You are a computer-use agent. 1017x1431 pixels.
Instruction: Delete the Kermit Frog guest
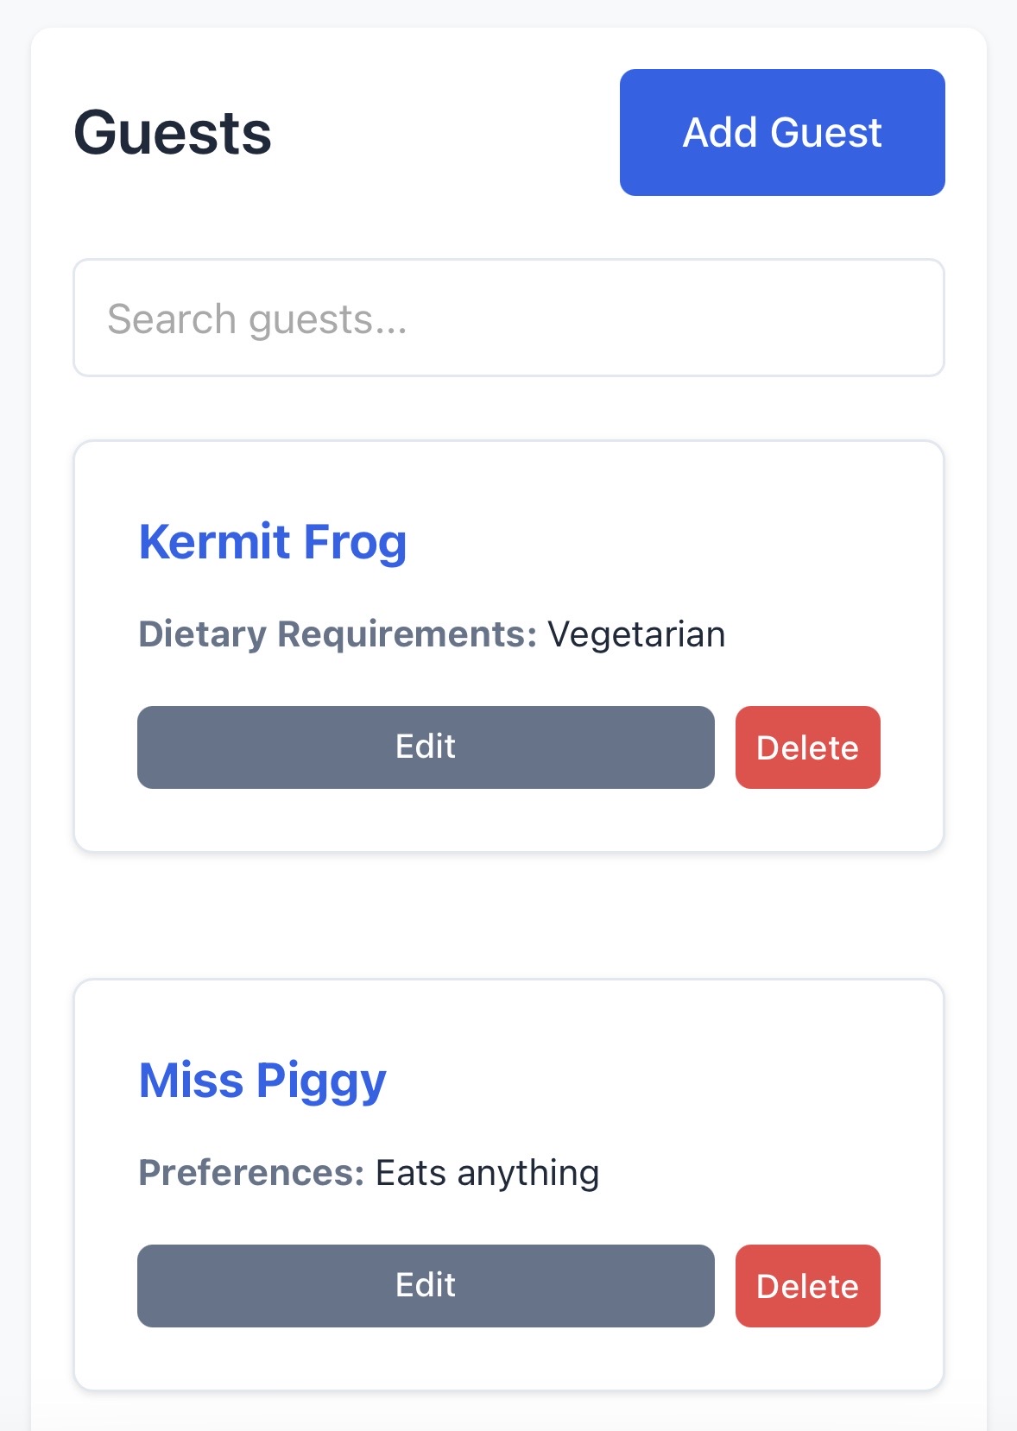(807, 747)
